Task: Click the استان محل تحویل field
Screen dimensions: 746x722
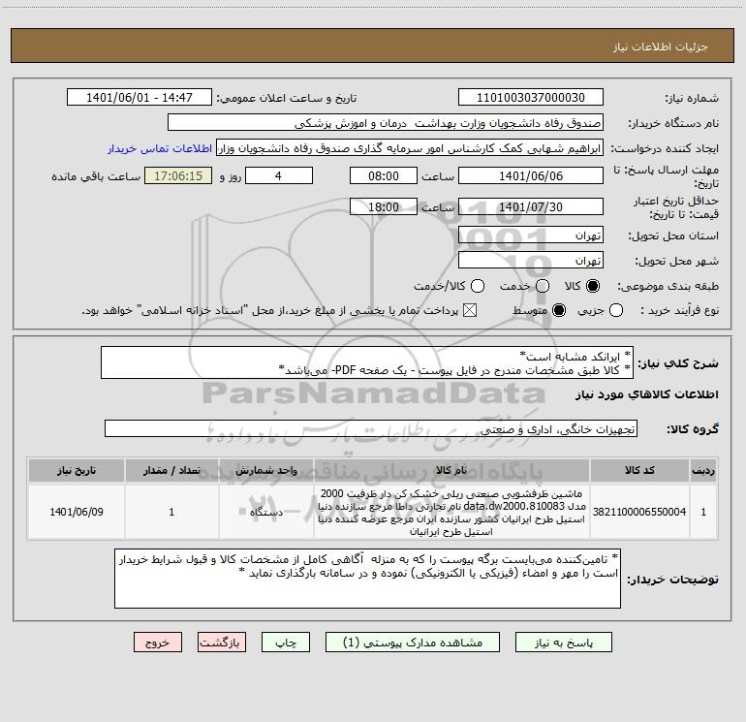Action: point(531,235)
